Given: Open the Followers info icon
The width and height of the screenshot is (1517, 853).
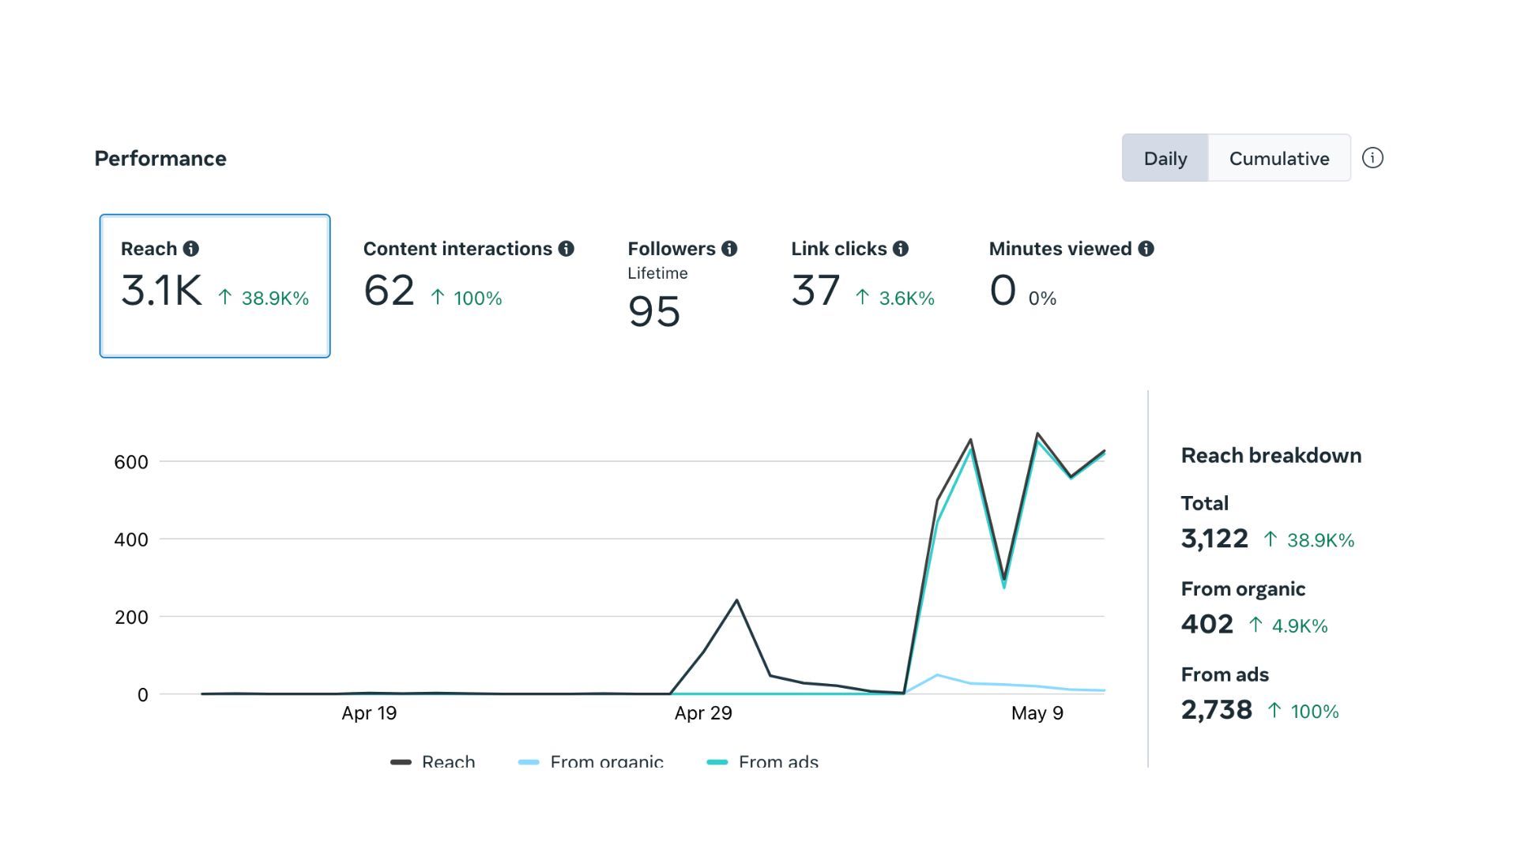Looking at the screenshot, I should tap(729, 249).
